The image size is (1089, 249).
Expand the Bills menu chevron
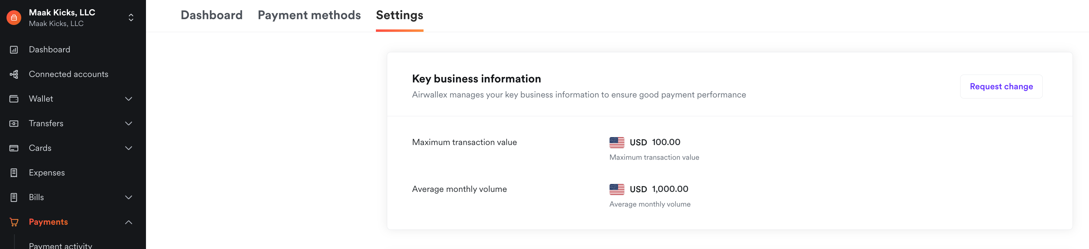pos(129,197)
